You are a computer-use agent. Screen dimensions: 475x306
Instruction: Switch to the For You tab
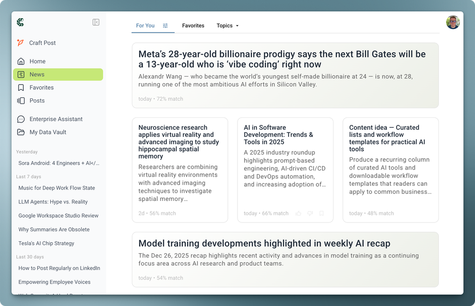145,26
